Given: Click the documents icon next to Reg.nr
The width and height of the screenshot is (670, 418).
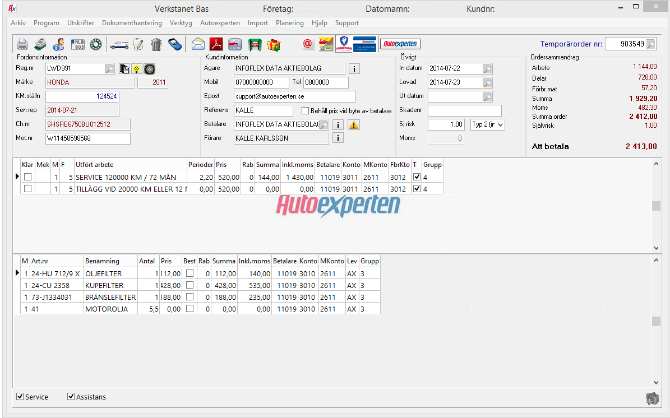Looking at the screenshot, I should tap(124, 69).
